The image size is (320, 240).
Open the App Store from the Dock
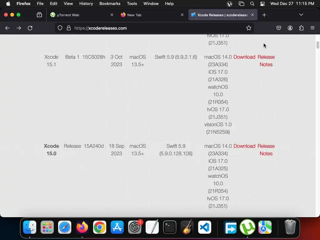coord(117,227)
